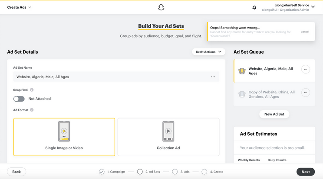The image size is (323, 179).
Task: Click the Collection Ad phone icon
Action: coord(168,131)
